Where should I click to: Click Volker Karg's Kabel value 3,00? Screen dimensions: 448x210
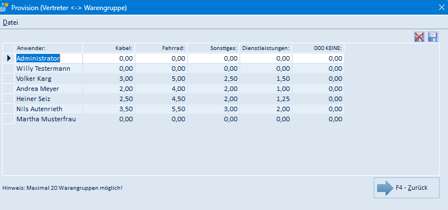(x=109, y=79)
